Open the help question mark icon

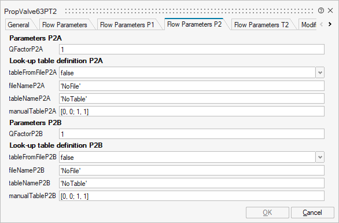click(321, 10)
